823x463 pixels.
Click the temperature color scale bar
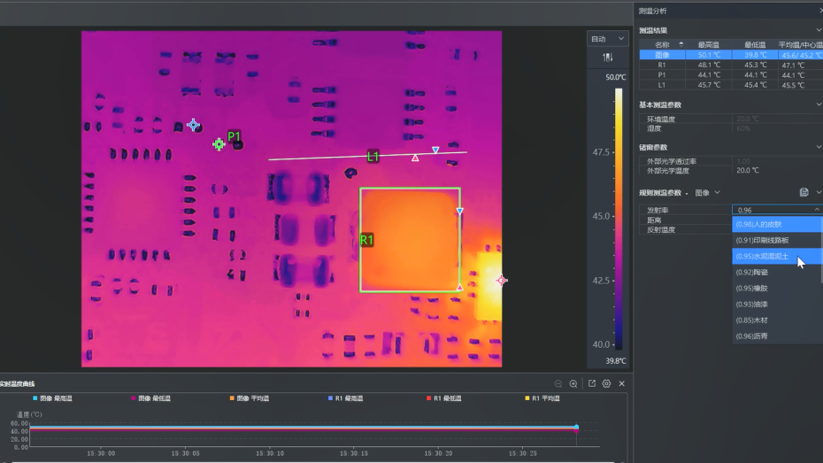(619, 219)
